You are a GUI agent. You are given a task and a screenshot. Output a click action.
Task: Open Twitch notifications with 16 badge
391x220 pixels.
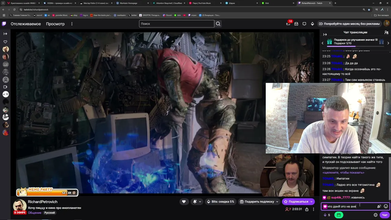[x=288, y=24]
